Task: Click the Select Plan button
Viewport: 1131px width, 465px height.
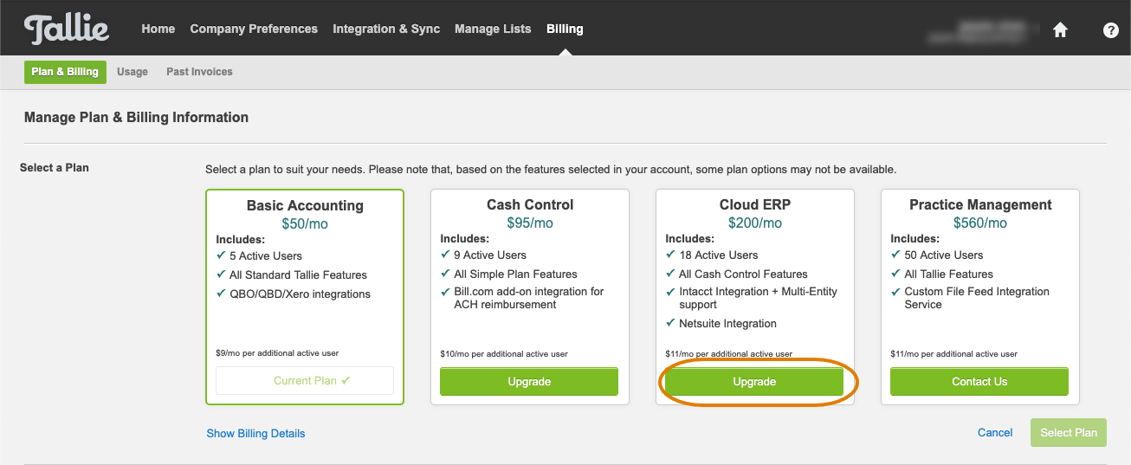Action: coord(1069,433)
